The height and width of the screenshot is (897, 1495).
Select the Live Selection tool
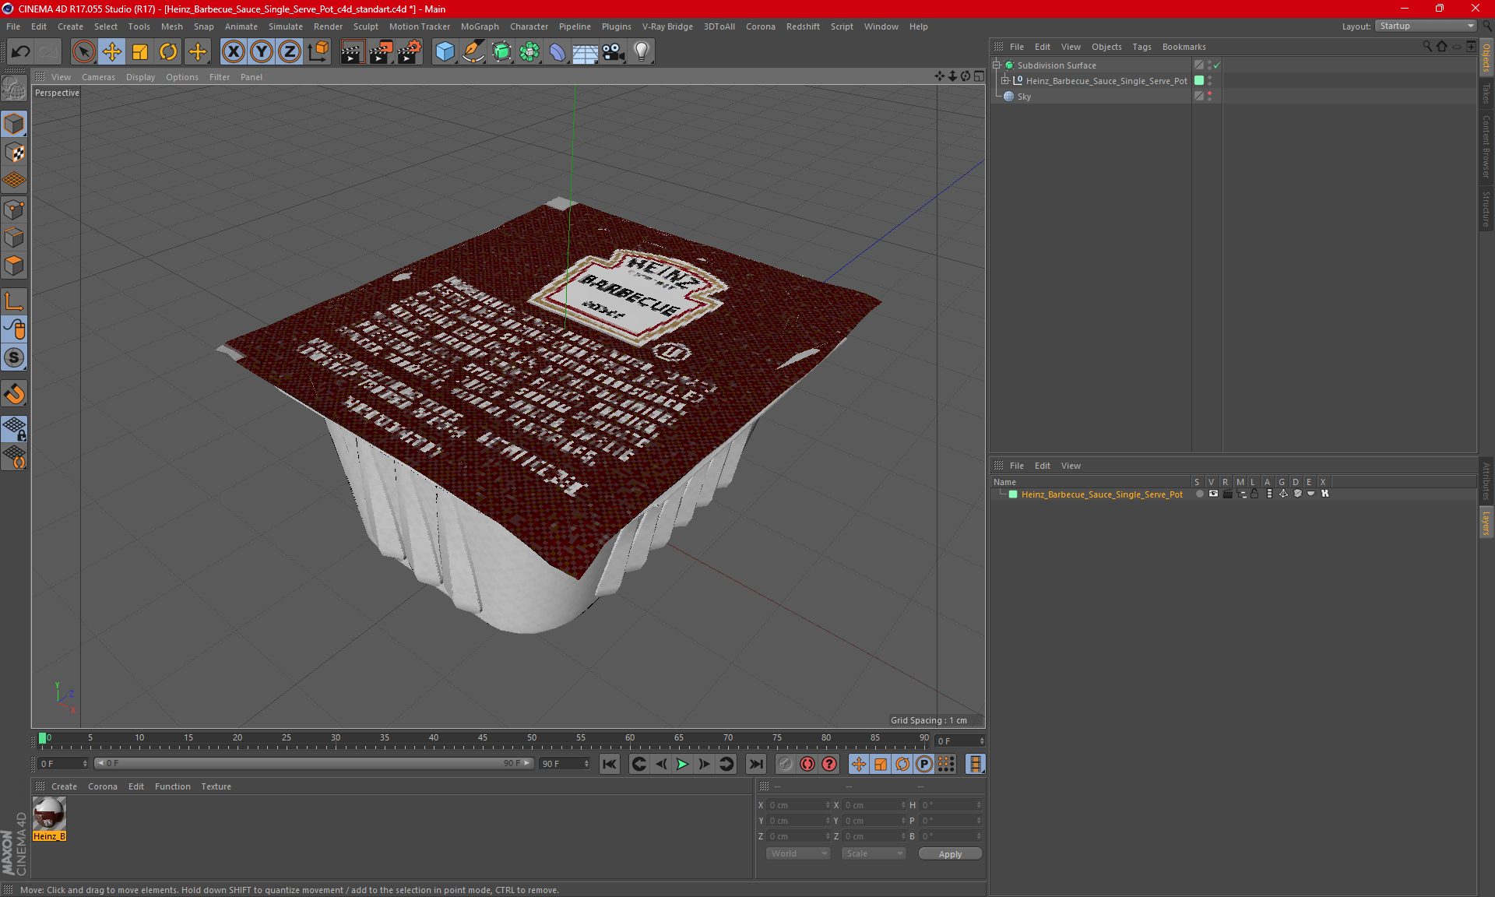pyautogui.click(x=83, y=52)
